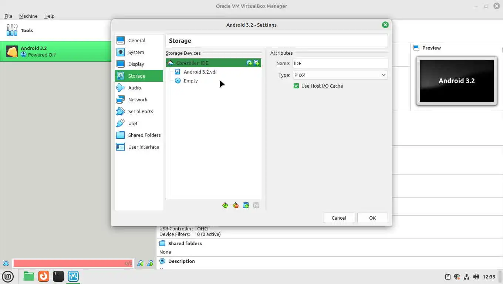503x284 pixels.
Task: Click the Add attachment icon
Action: coord(246,205)
